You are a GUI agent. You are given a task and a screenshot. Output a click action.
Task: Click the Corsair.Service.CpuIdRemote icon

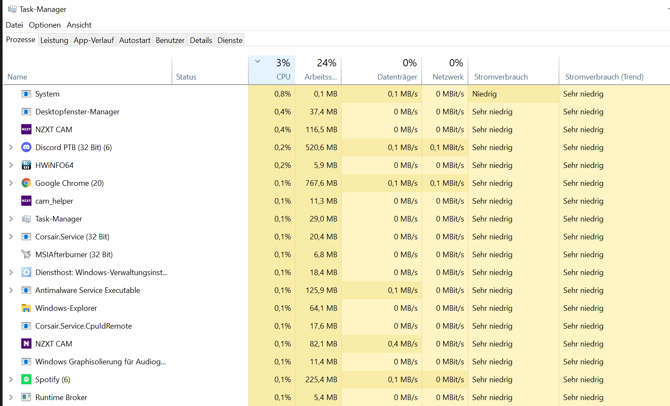click(26, 326)
